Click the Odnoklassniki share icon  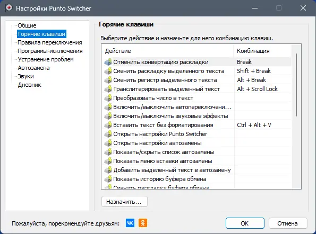coord(143,223)
